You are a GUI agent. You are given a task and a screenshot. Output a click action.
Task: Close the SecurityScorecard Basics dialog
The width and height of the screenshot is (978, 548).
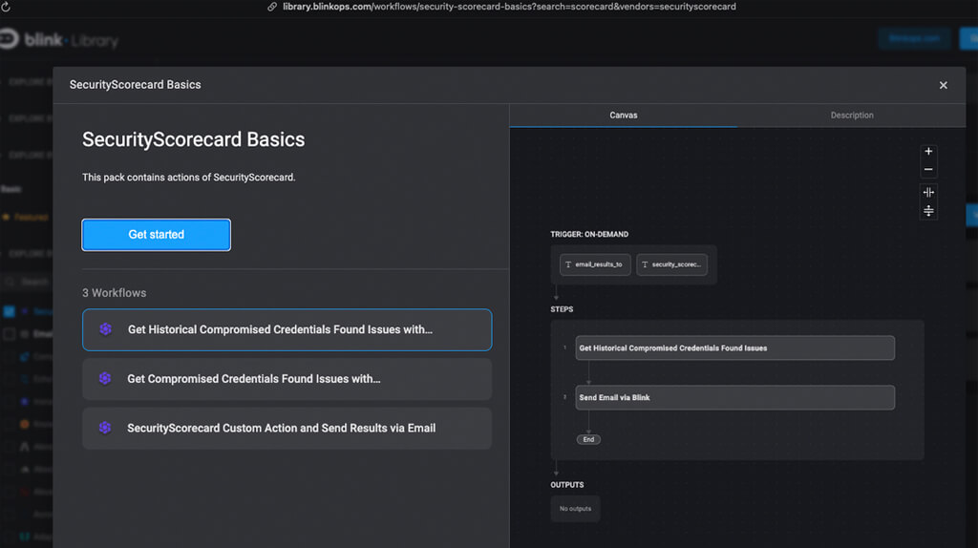pos(943,85)
